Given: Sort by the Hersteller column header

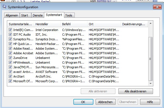Looking at the screenshot, I should [x=47, y=24].
